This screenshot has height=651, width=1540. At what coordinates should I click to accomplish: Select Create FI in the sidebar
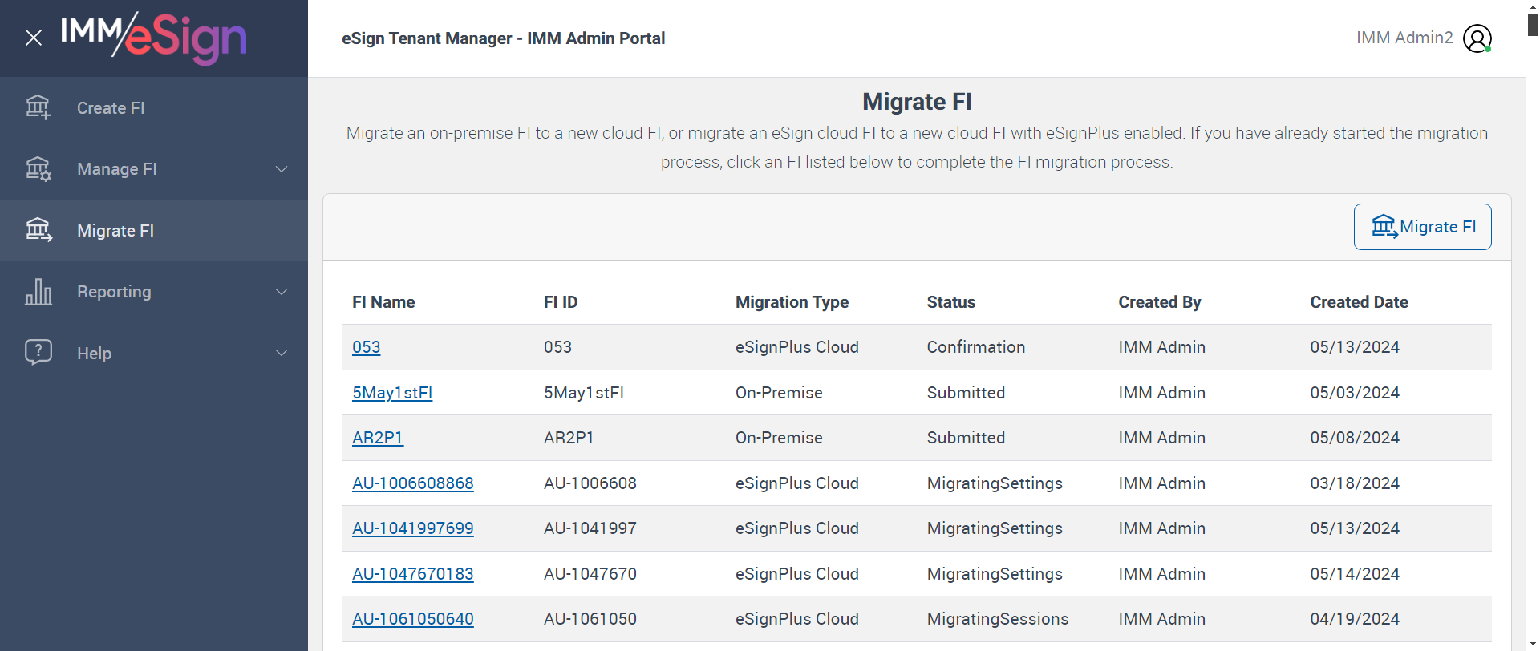click(111, 108)
